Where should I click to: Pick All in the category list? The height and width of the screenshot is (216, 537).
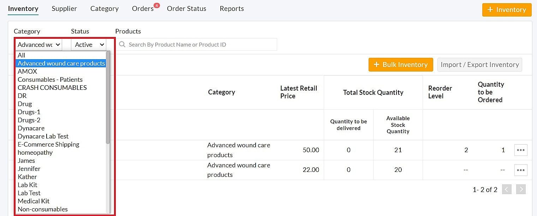[22, 55]
